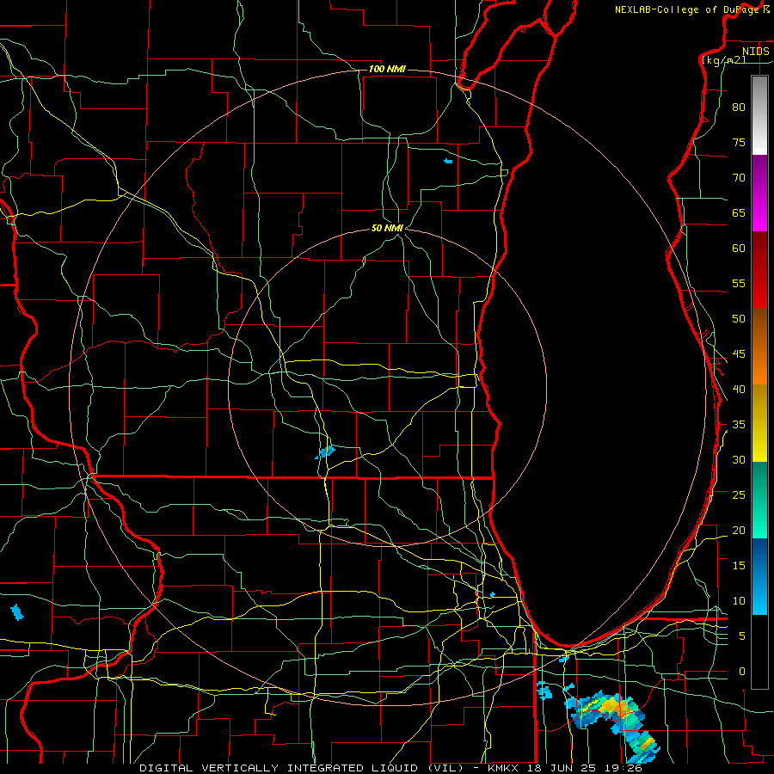
Task: Click the 80 value on the VIL scale
Action: point(739,107)
